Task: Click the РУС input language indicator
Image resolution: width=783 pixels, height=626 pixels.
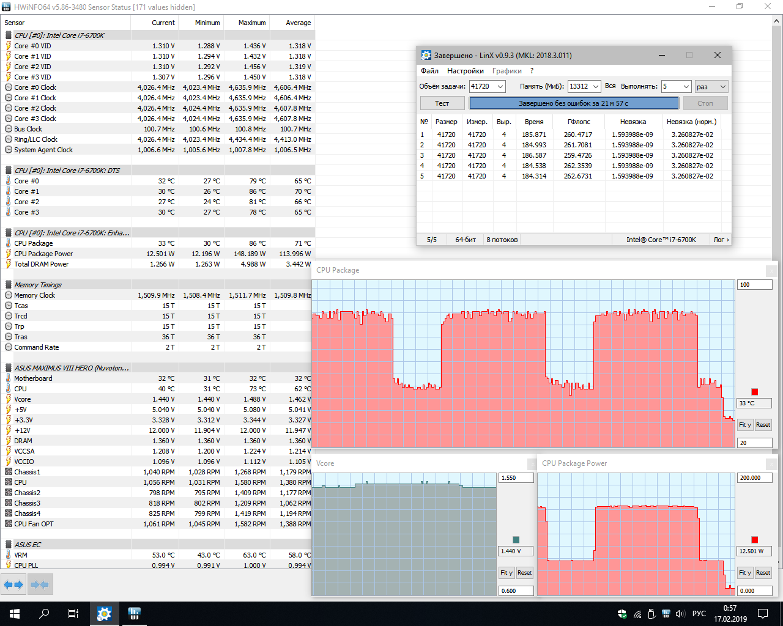Action: 699,614
